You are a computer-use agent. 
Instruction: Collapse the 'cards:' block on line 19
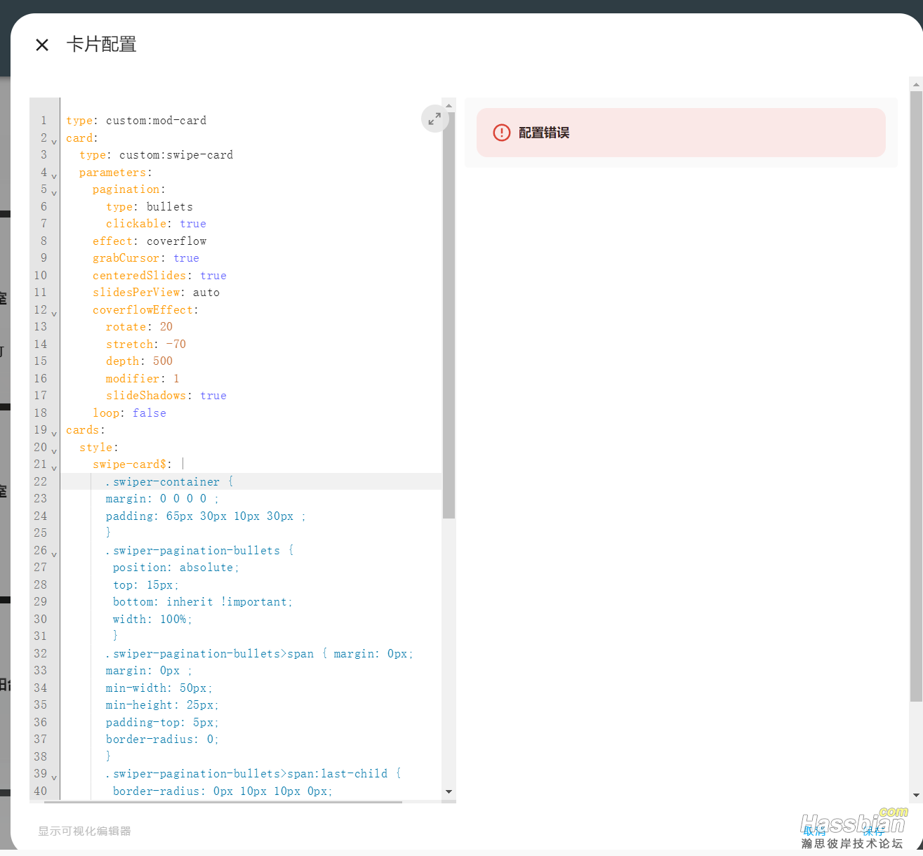pyautogui.click(x=54, y=434)
